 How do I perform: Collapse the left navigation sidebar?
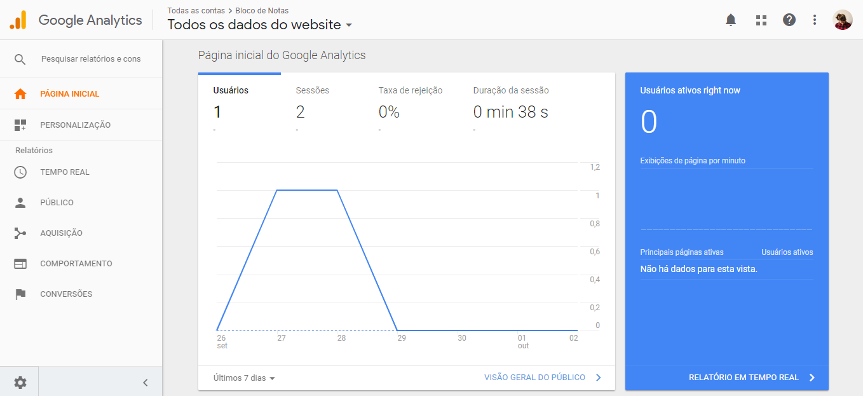click(x=145, y=381)
